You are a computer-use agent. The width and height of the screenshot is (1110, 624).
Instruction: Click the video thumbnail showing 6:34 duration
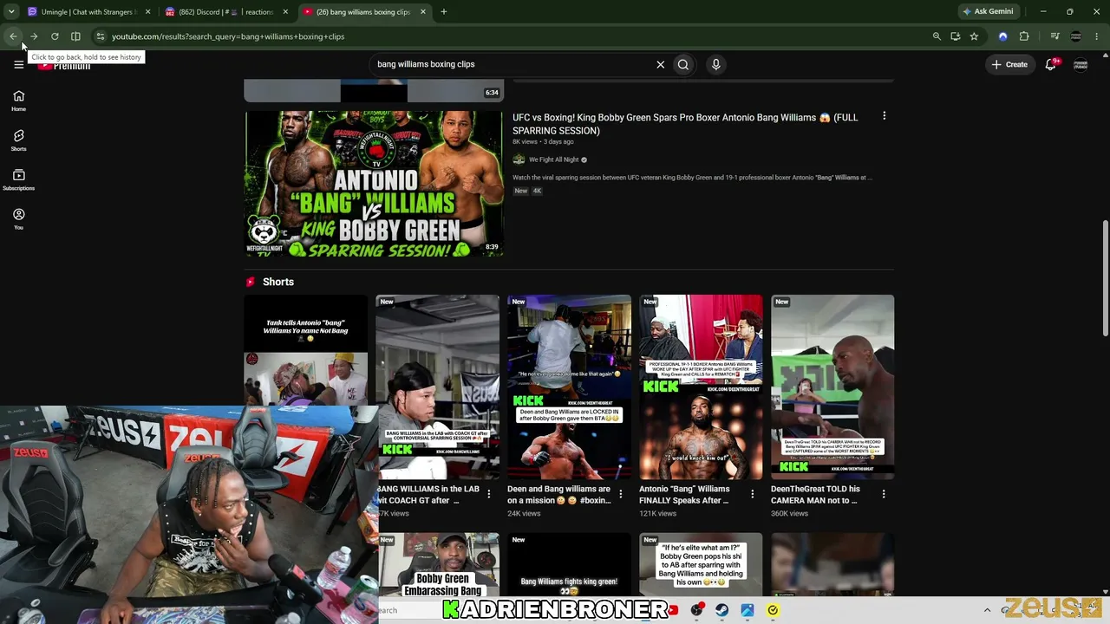point(374,91)
